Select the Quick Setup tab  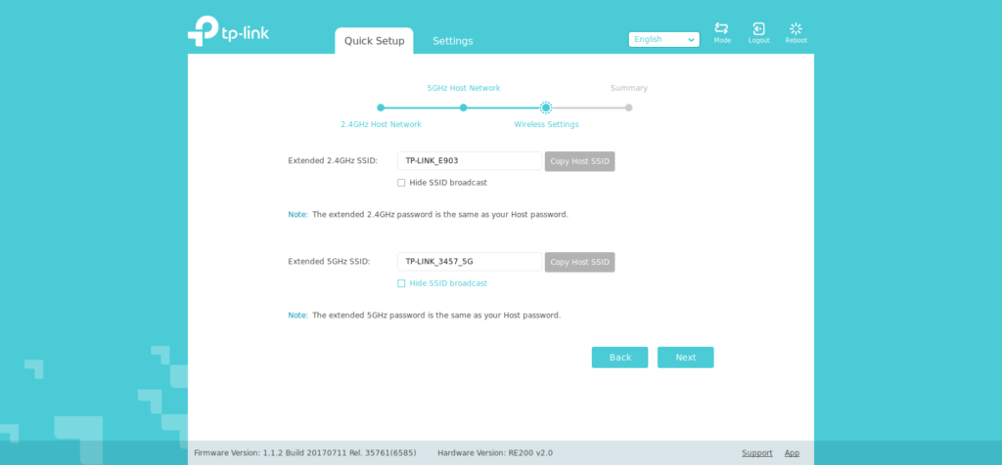[x=374, y=41]
